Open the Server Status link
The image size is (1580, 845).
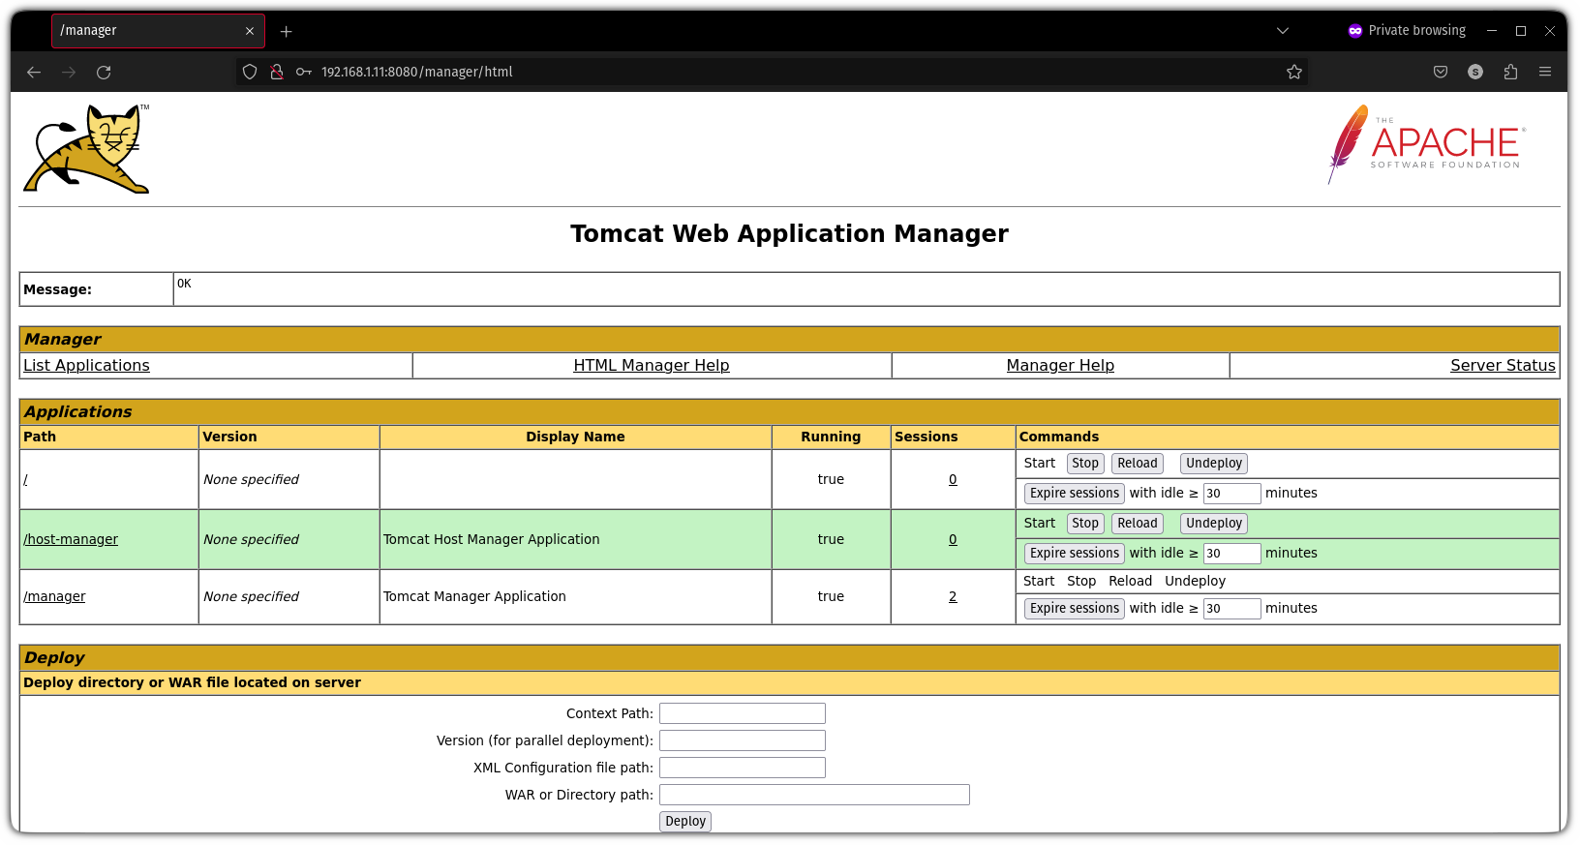coord(1502,366)
